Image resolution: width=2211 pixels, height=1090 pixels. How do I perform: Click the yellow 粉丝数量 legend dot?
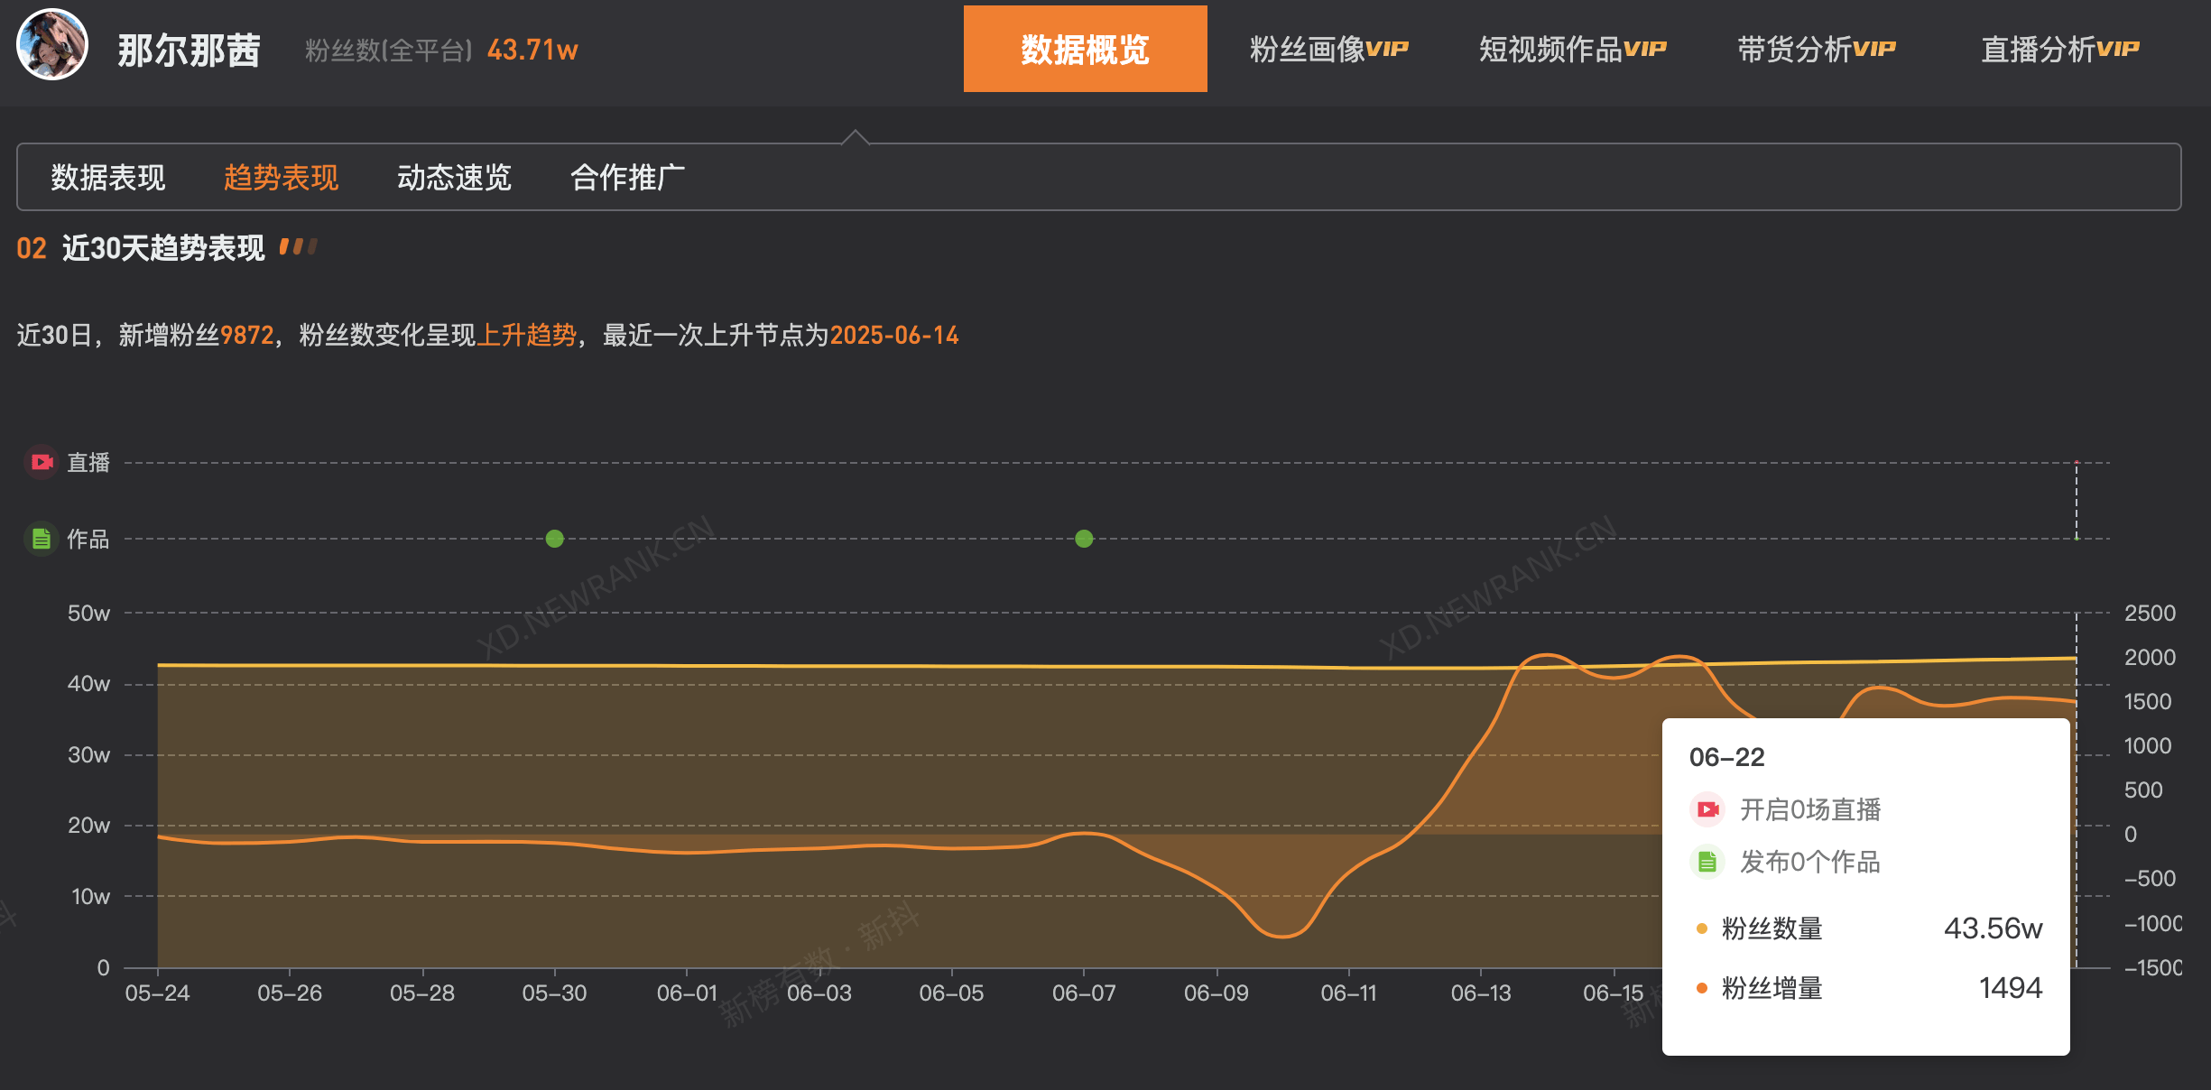coord(1701,928)
